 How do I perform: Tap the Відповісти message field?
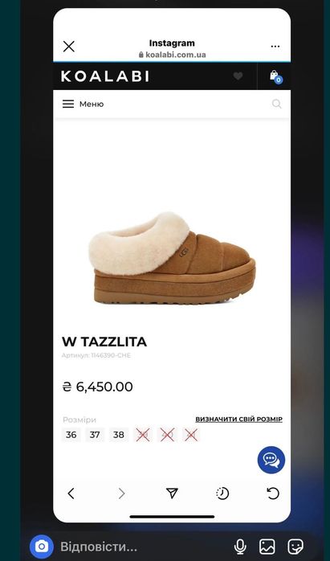[x=99, y=547]
